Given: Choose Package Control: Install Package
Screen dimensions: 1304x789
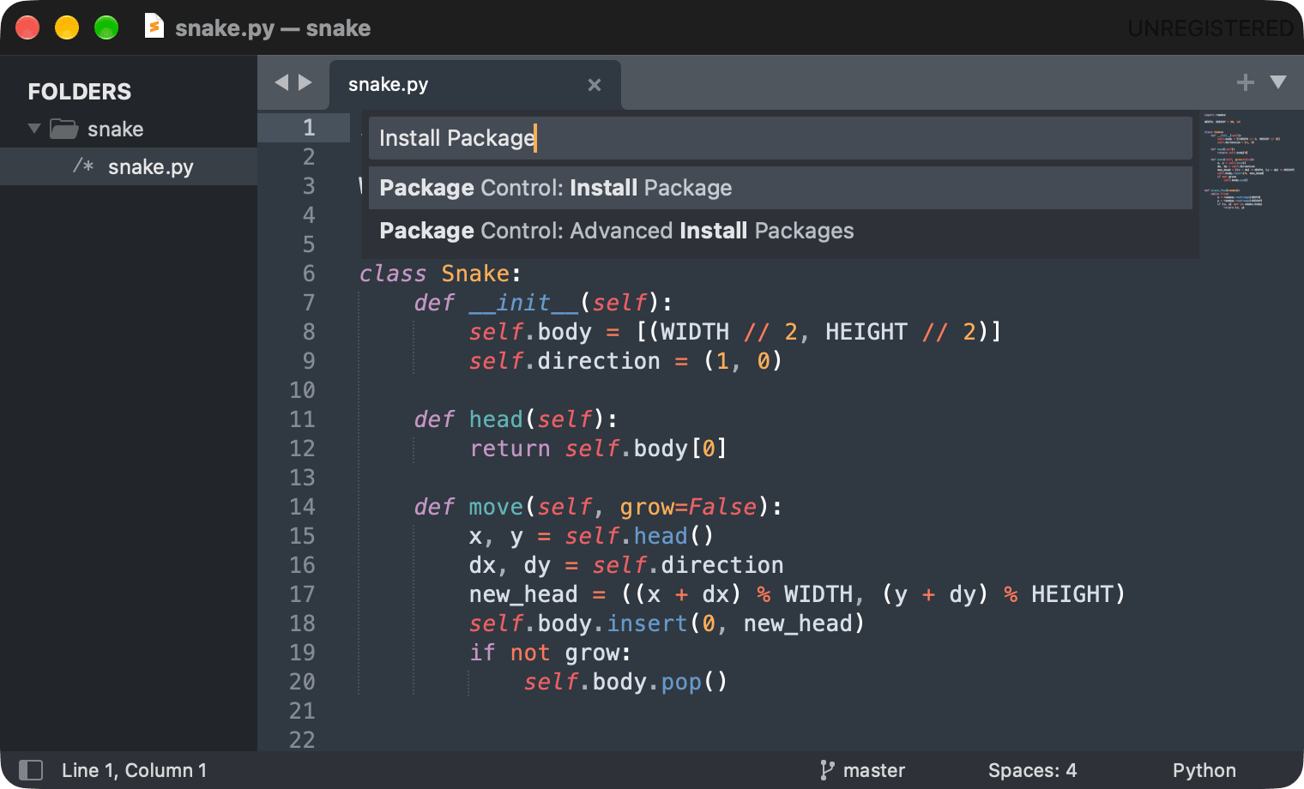Looking at the screenshot, I should (x=781, y=188).
